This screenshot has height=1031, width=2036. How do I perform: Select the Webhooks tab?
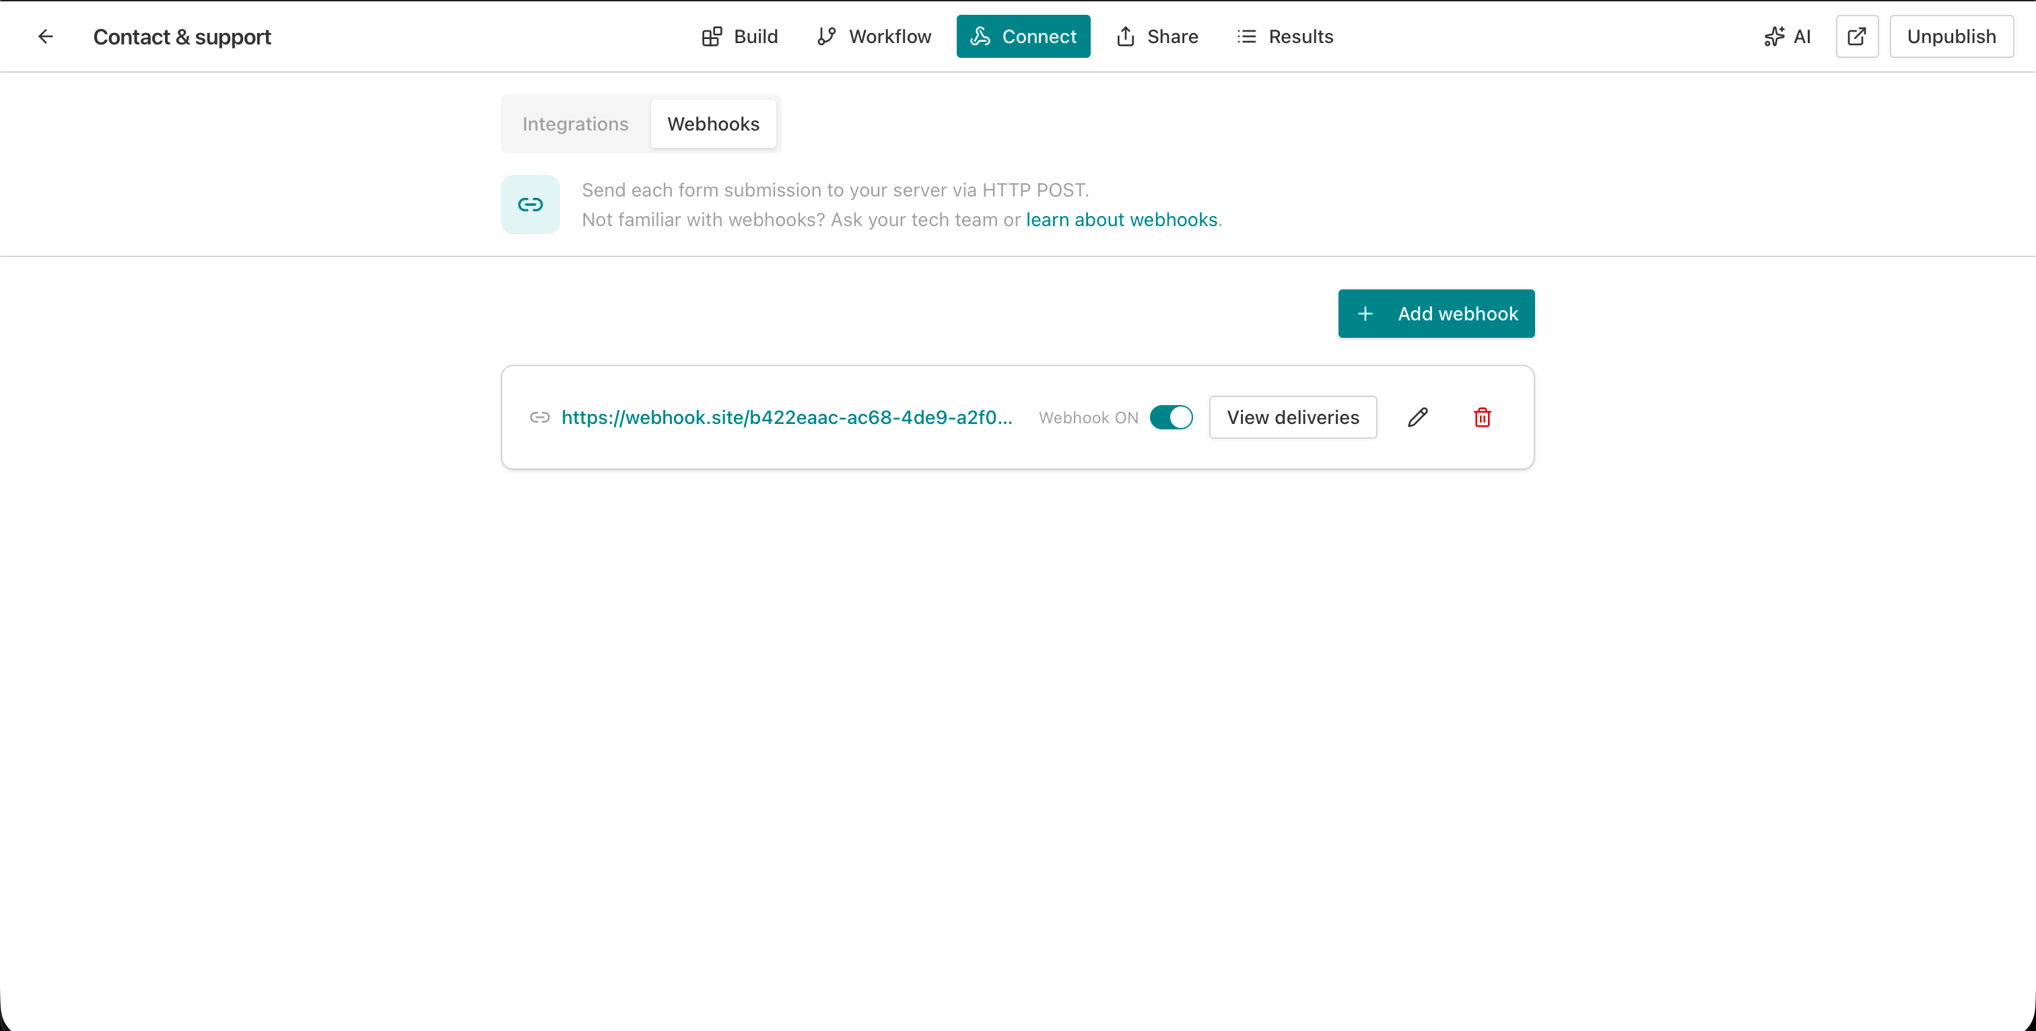click(713, 123)
